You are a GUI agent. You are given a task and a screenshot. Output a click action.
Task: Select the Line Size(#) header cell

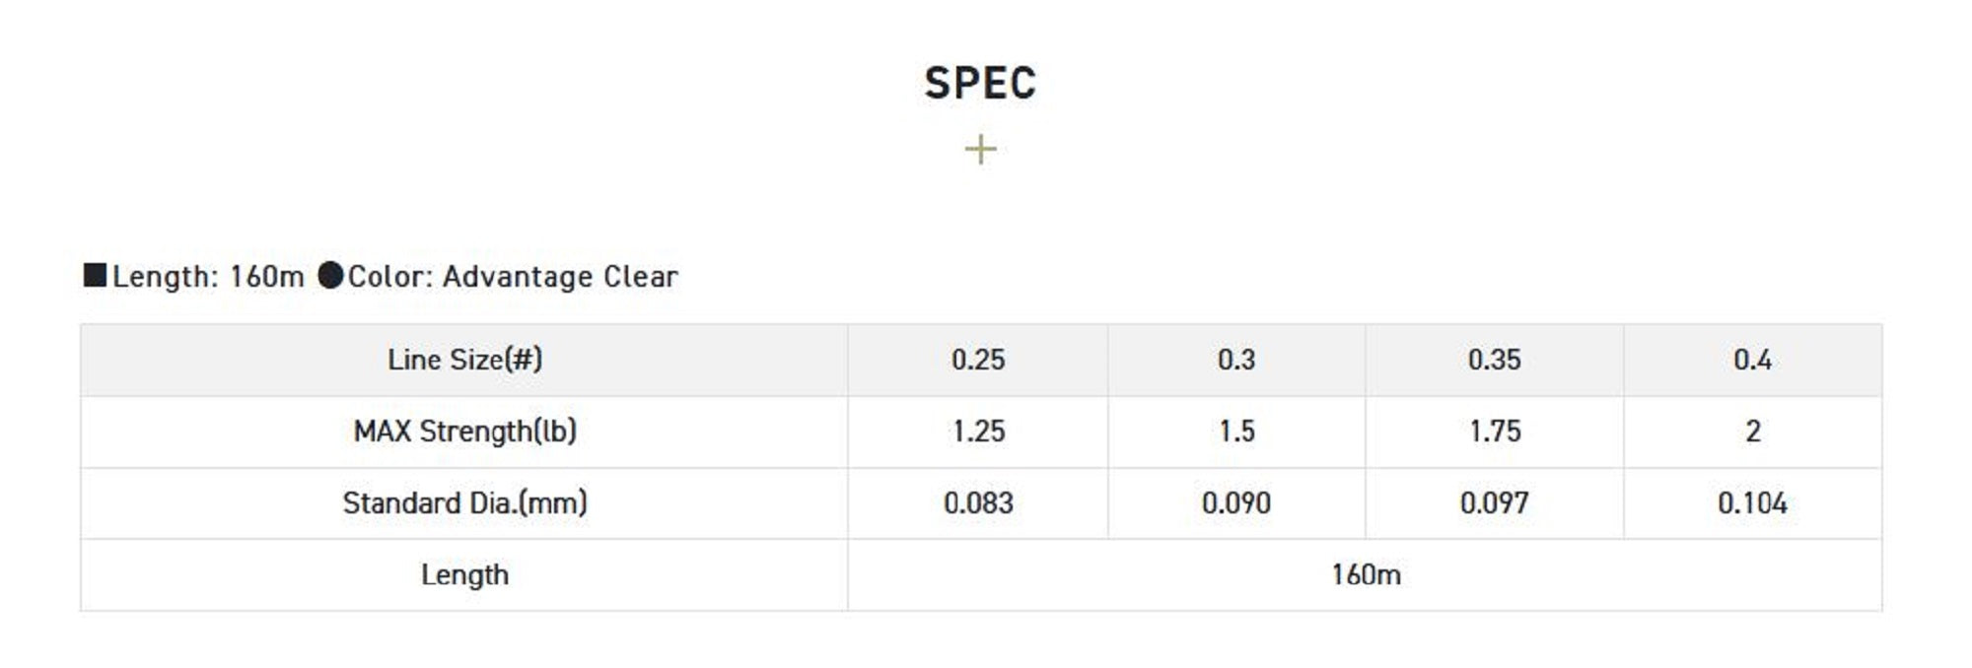[464, 360]
